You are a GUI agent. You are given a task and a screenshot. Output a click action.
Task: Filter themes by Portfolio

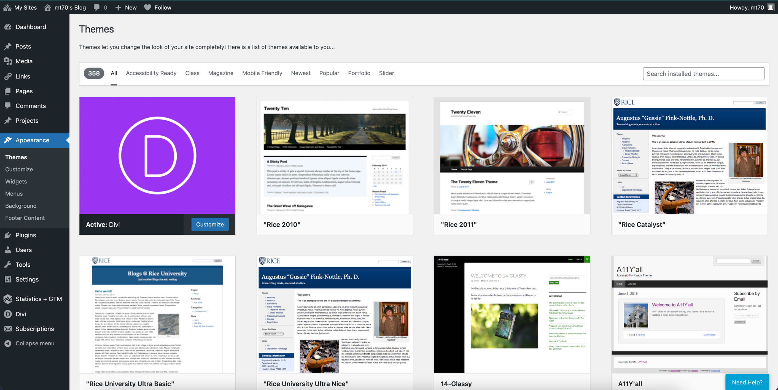[x=359, y=73]
